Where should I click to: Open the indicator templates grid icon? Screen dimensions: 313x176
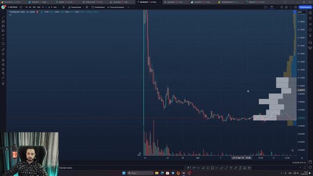click(87, 7)
